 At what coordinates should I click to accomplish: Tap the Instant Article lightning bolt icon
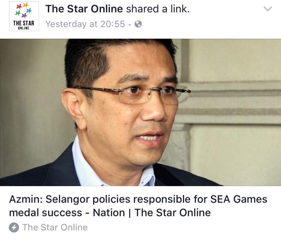14,228
